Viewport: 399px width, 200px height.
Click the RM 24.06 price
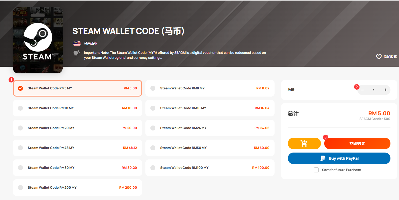tap(262, 128)
